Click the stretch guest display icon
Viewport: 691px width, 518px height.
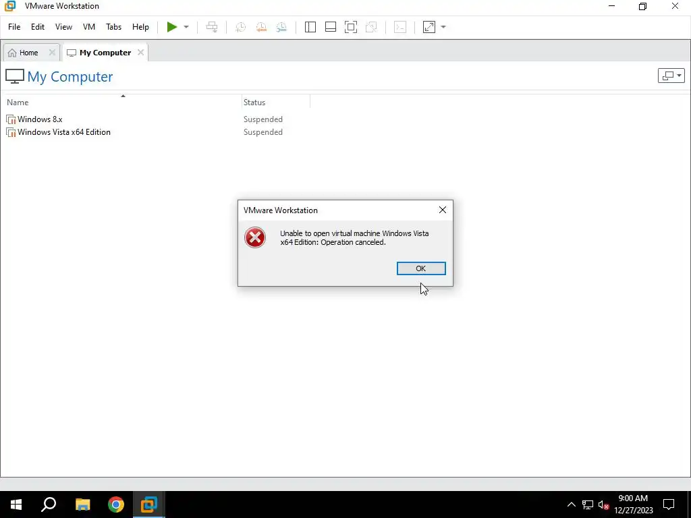[x=429, y=27]
